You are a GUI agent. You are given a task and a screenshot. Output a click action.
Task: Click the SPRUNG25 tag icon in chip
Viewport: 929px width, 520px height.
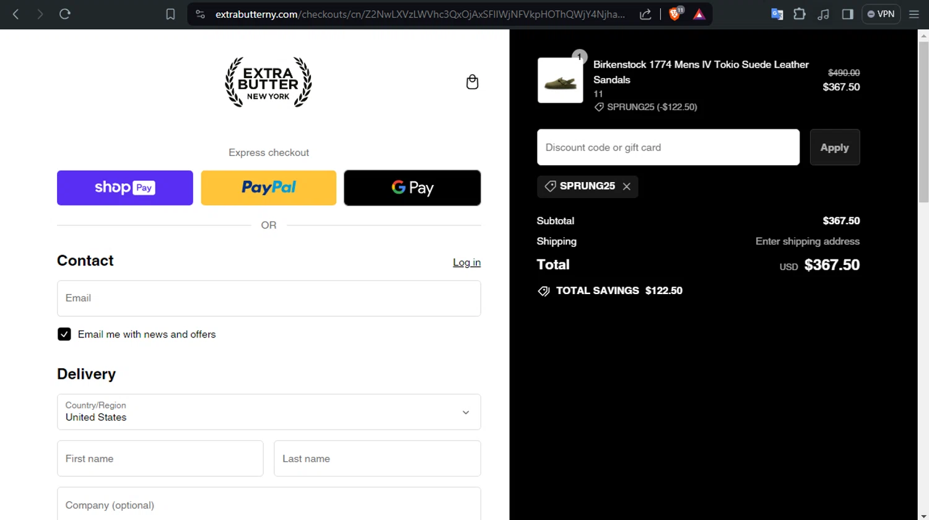tap(550, 186)
